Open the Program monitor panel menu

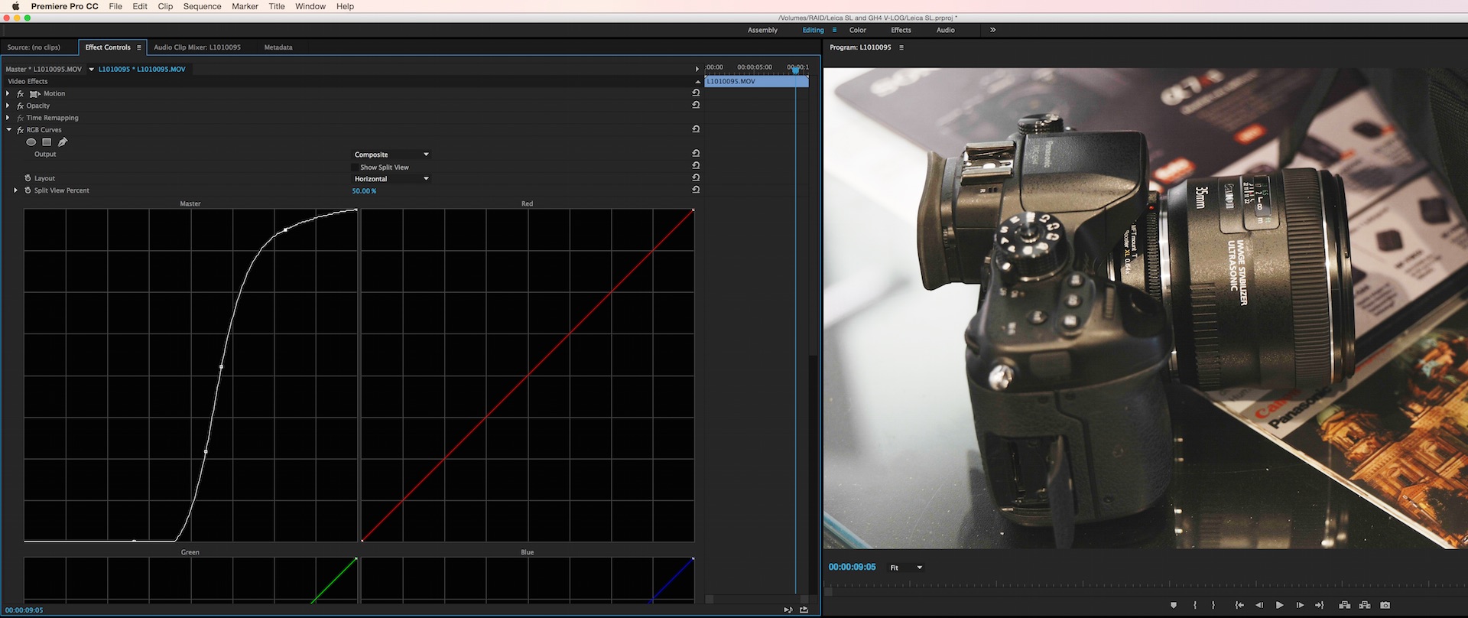tap(901, 47)
